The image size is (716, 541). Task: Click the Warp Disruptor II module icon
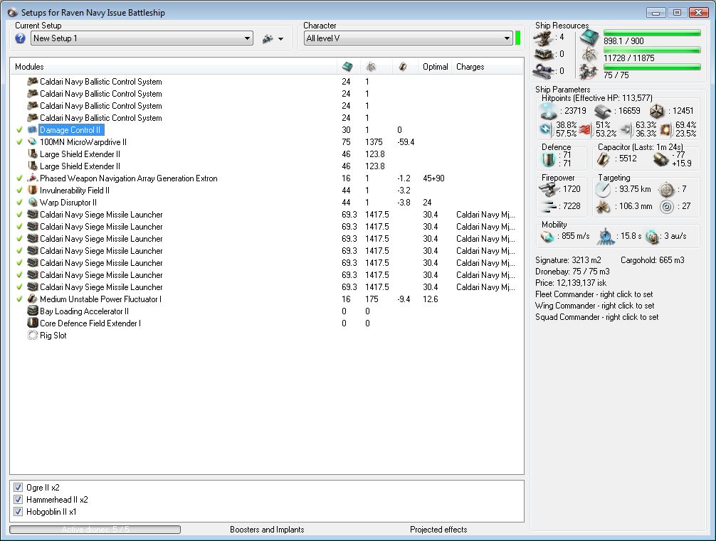(x=32, y=203)
